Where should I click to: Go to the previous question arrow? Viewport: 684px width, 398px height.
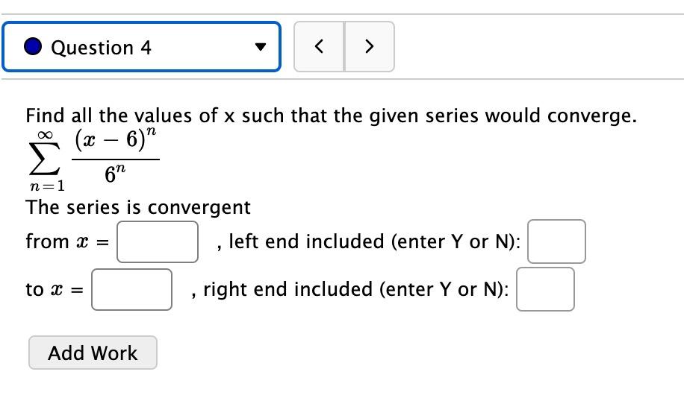(x=319, y=47)
